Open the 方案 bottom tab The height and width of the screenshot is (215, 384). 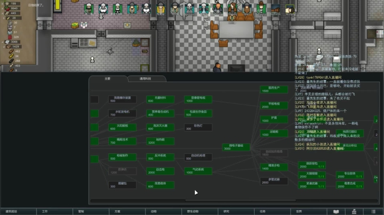127,212
